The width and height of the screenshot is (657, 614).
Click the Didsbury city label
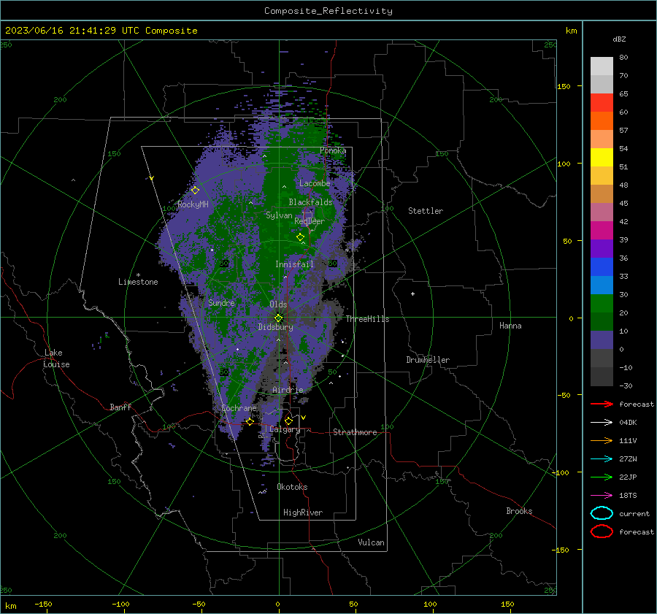(x=275, y=327)
